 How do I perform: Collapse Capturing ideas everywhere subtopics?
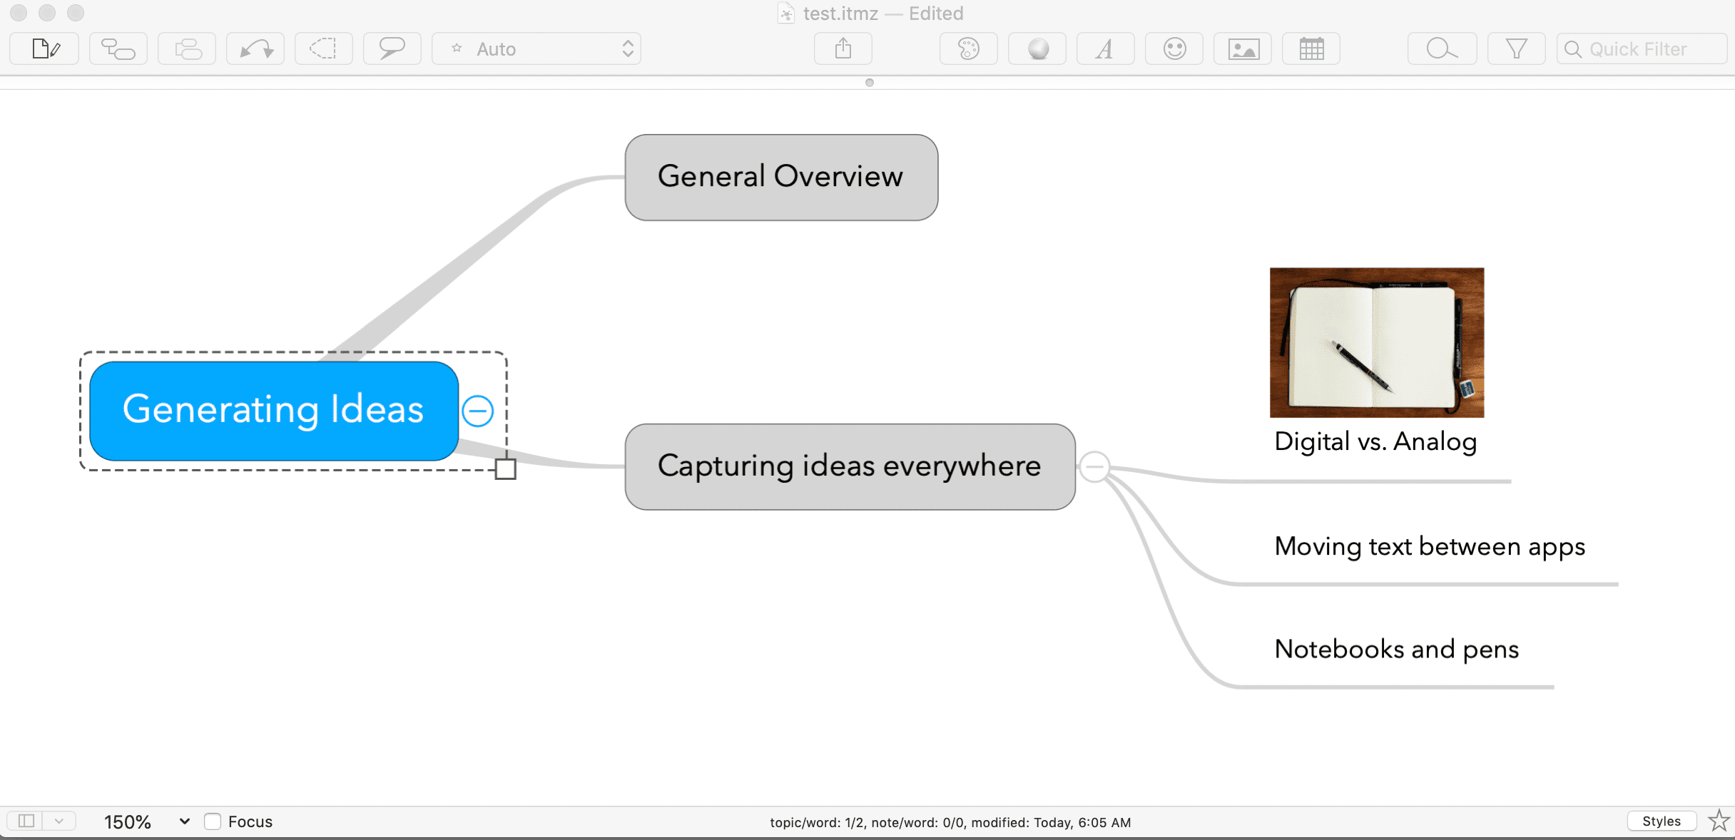coord(1094,467)
